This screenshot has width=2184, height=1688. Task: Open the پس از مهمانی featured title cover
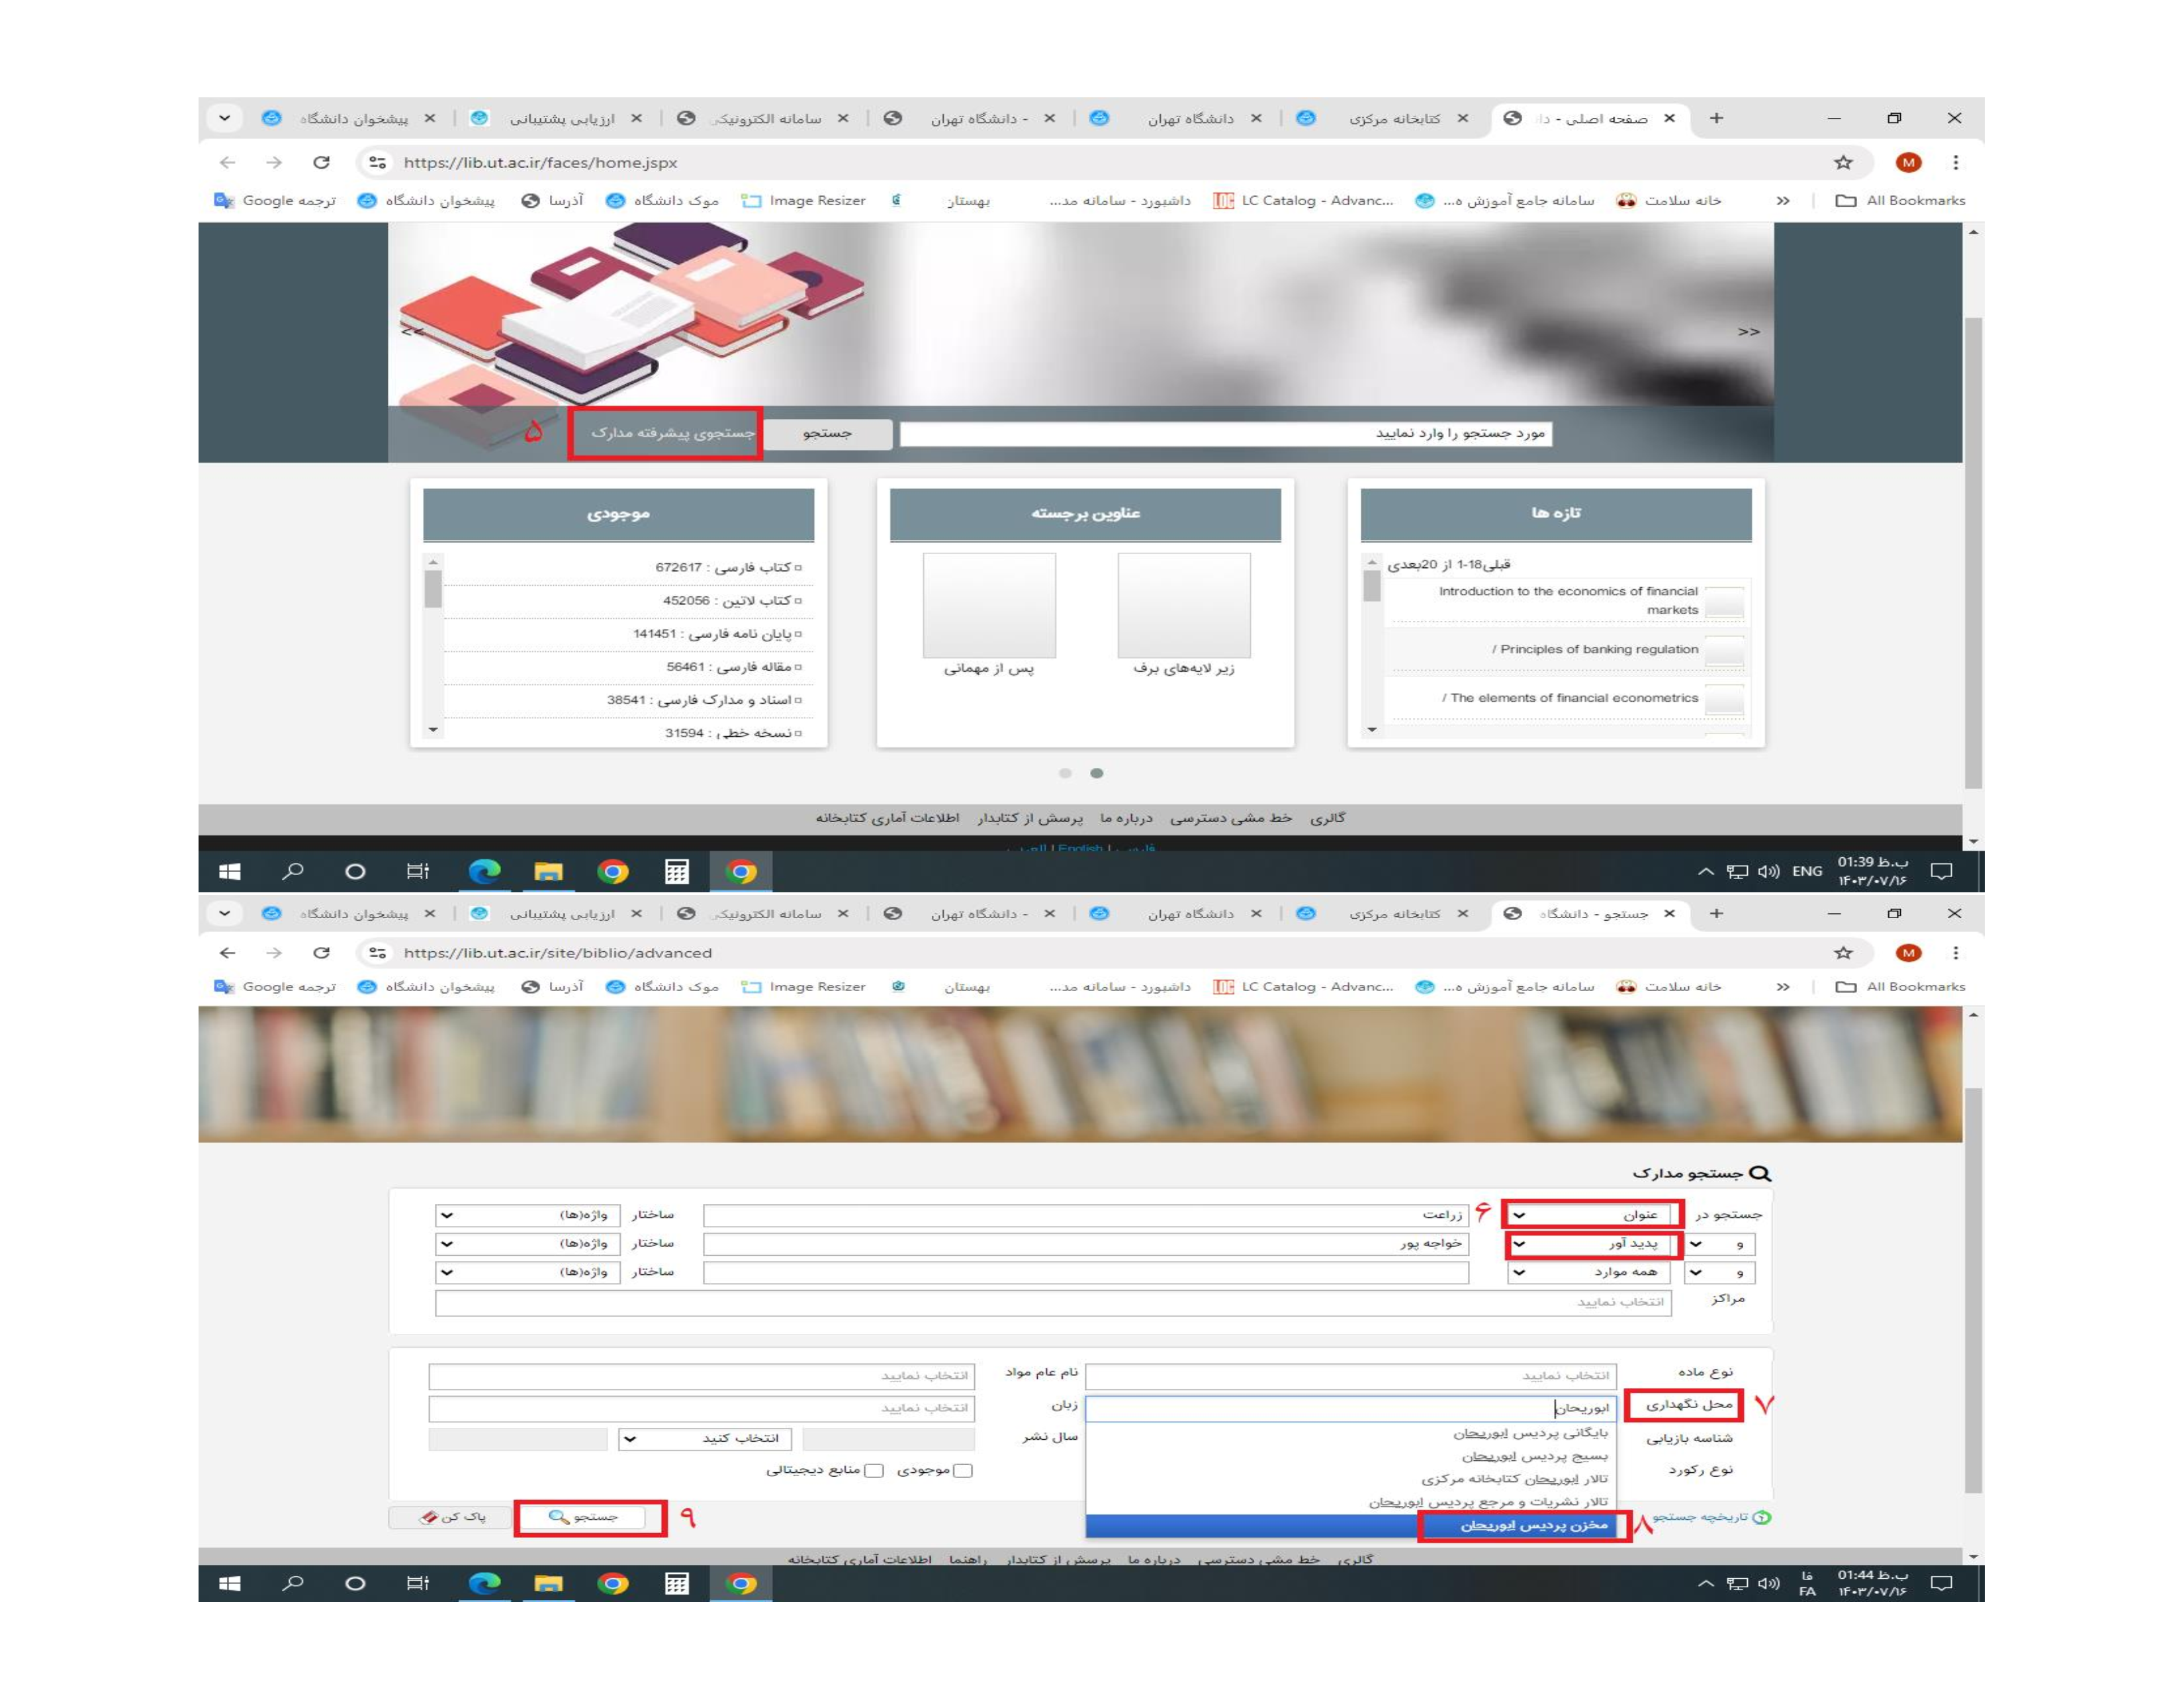click(x=989, y=606)
